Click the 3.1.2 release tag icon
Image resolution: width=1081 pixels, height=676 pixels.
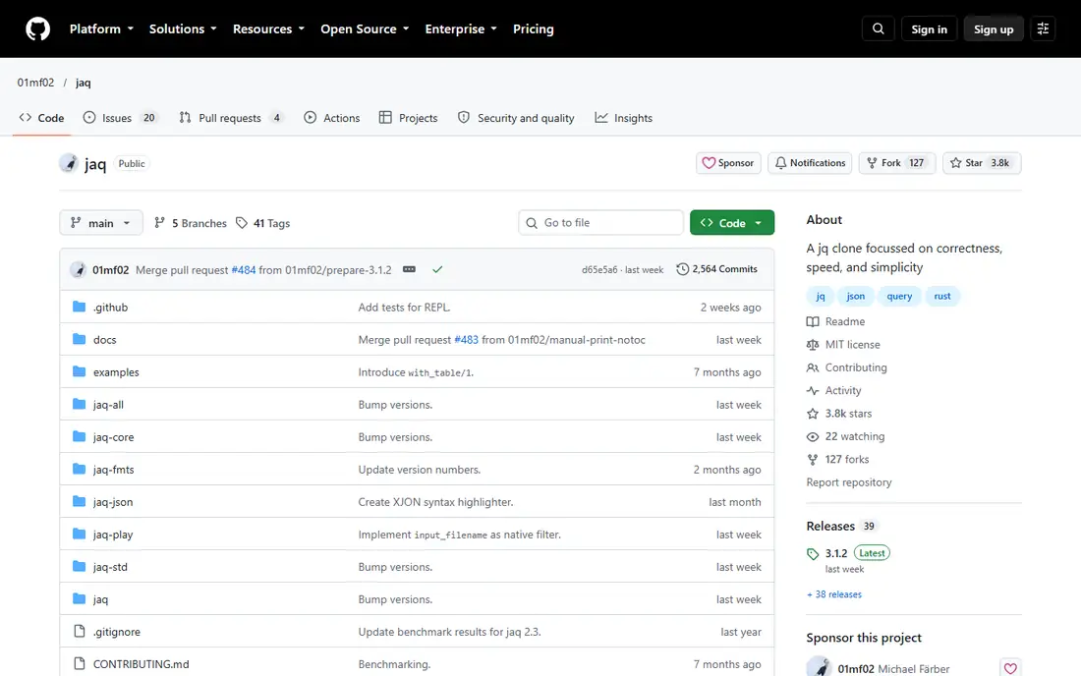coord(813,553)
